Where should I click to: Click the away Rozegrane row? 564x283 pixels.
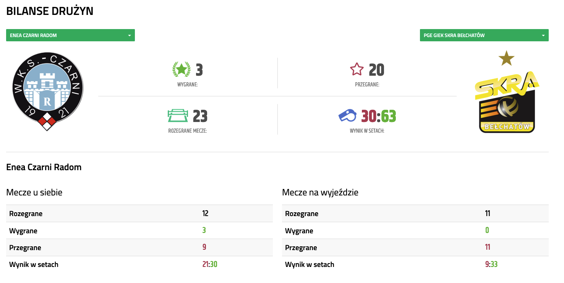point(415,213)
